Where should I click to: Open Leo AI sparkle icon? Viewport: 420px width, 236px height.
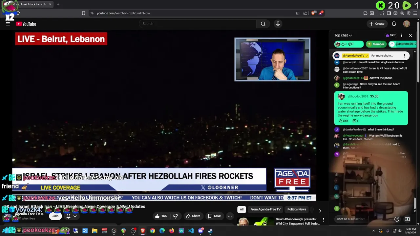pos(402,13)
